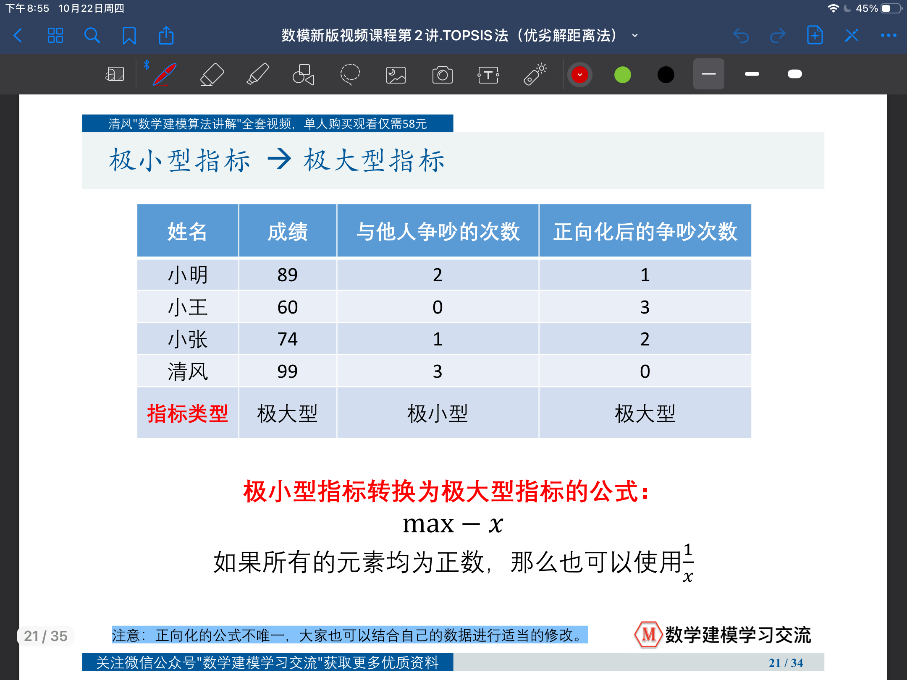Open the shapes tool
Viewport: 907px width, 680px height.
click(303, 74)
